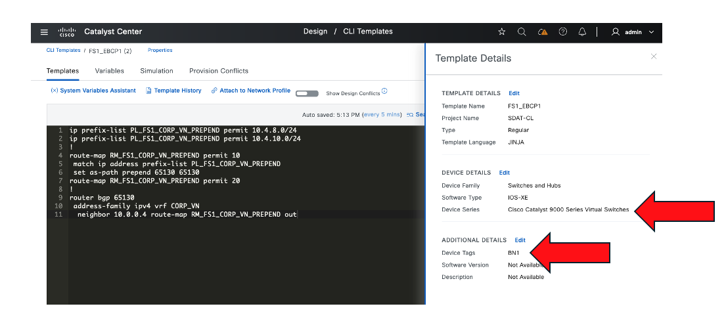Viewport: 726px width, 323px height.
Task: Edit the Additional Details section
Action: [520, 240]
